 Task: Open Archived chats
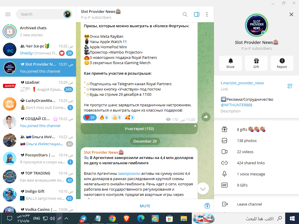pyautogui.click(x=38, y=31)
